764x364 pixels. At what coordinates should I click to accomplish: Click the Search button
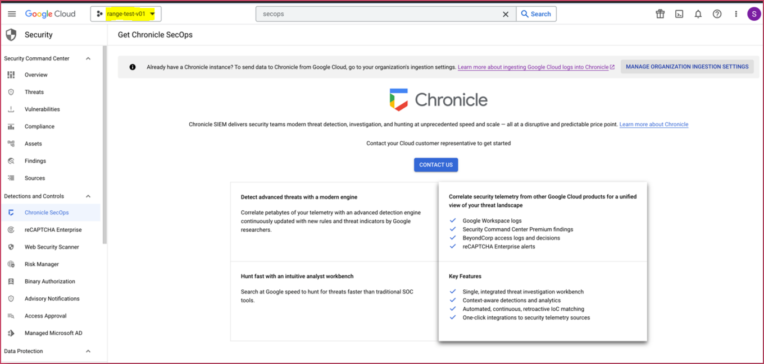(536, 14)
